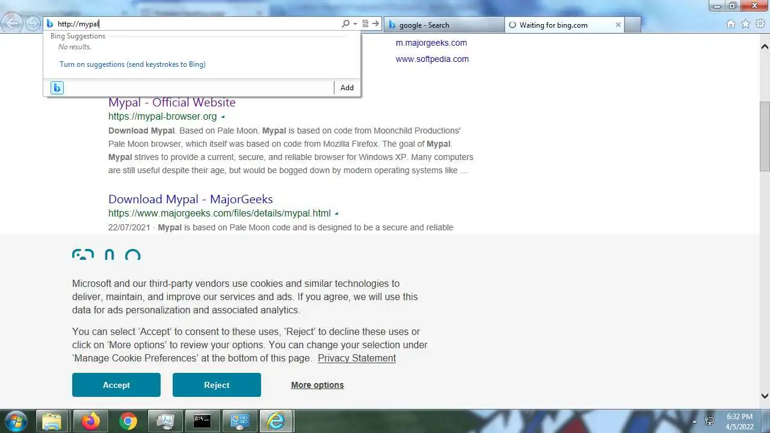Open Favorites with the star icon

(745, 24)
